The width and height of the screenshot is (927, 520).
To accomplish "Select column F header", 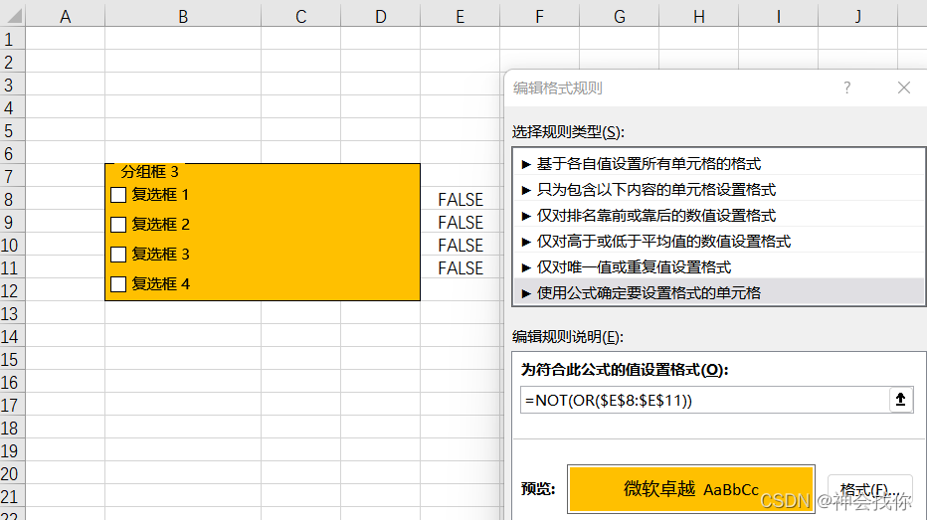I will pos(539,17).
